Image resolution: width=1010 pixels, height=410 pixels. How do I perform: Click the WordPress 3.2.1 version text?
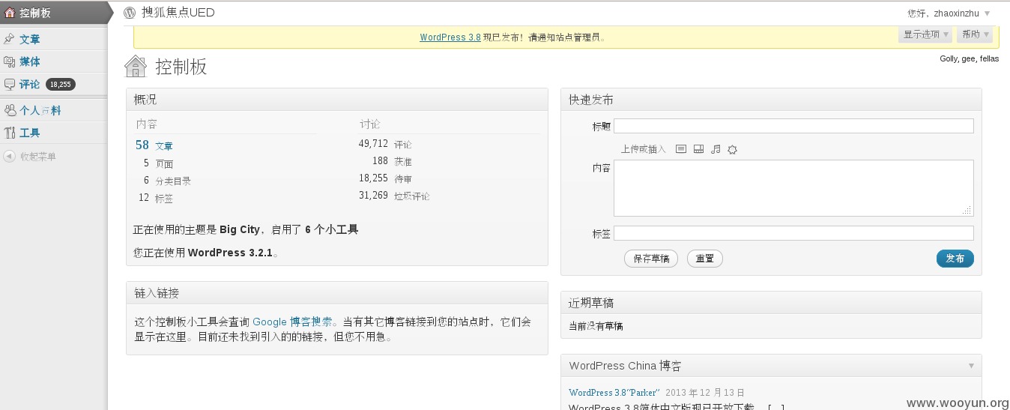click(230, 253)
